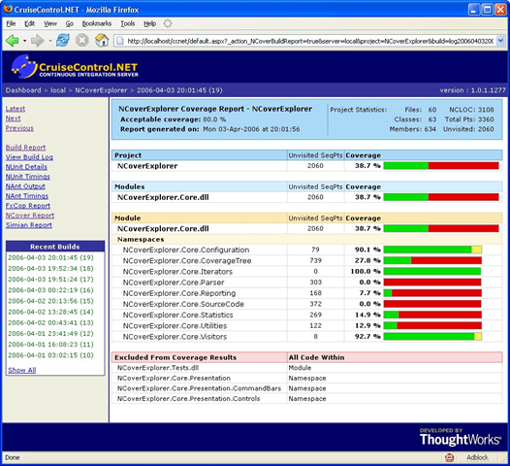Click the NCoverExplorer.Core.Utilities namespace text

pyautogui.click(x=175, y=325)
